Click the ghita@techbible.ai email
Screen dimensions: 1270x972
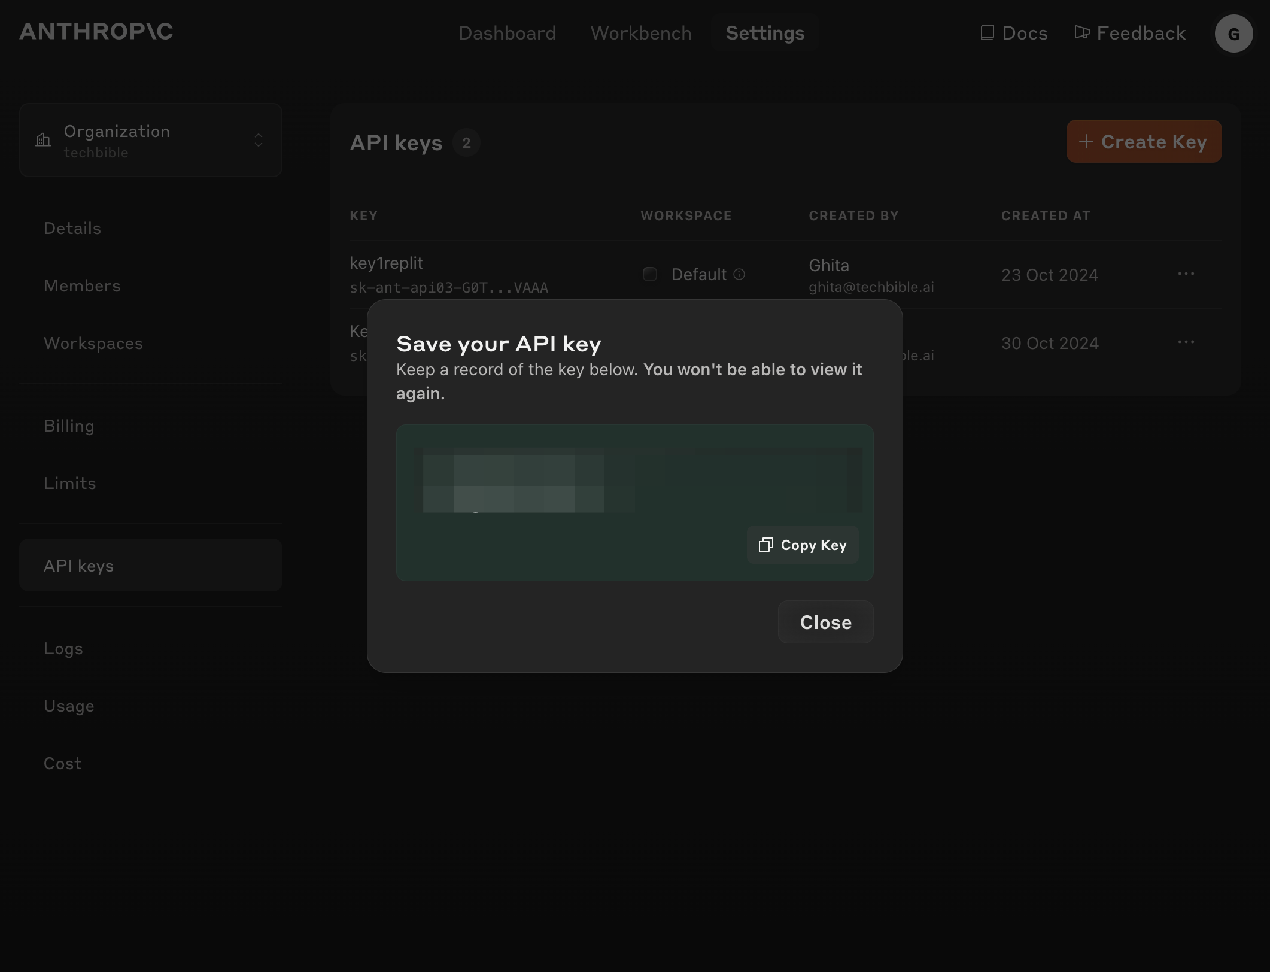[x=871, y=287]
